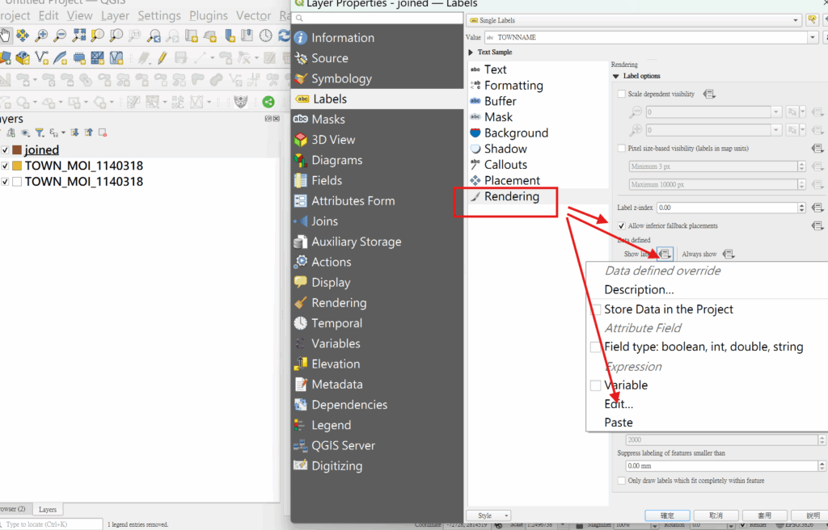
Task: Choose Description... in the override menu
Action: [x=639, y=290]
